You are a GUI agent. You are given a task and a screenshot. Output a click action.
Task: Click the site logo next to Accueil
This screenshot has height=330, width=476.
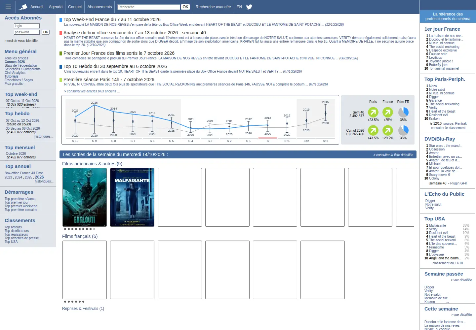pyautogui.click(x=23, y=7)
